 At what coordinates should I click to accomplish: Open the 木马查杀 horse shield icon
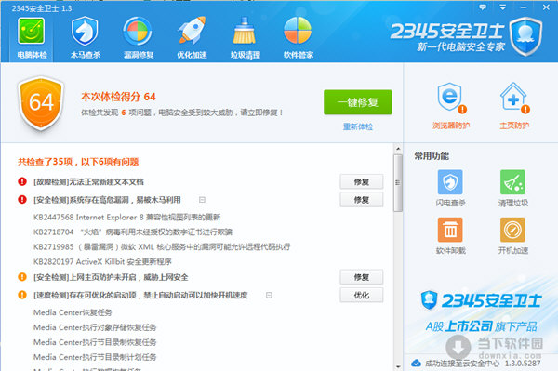[x=85, y=37]
